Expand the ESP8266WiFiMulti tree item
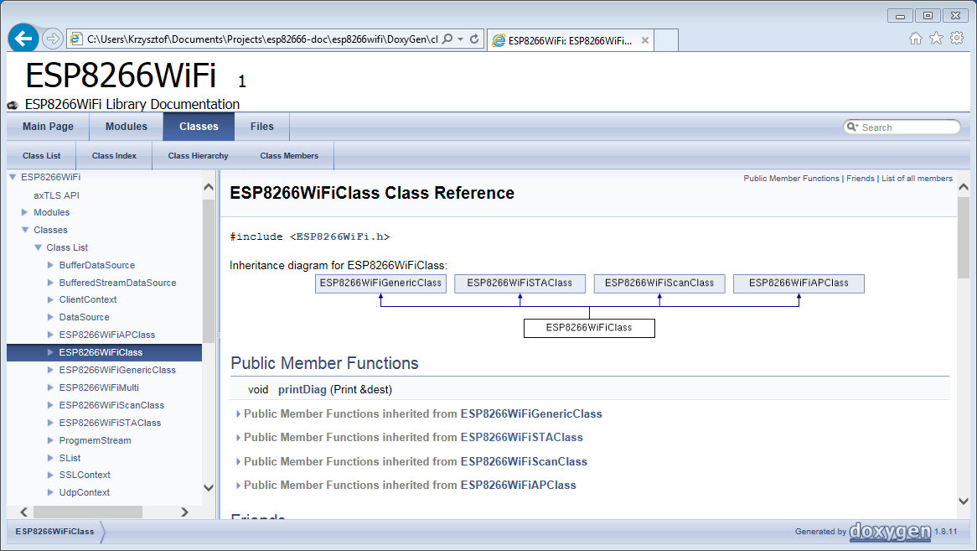Screen dimensions: 977x551 click(x=49, y=387)
